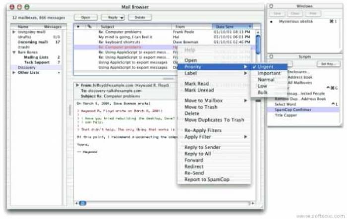Click the Open button in Mail Browser toolbar
The image size is (347, 219).
[86, 17]
